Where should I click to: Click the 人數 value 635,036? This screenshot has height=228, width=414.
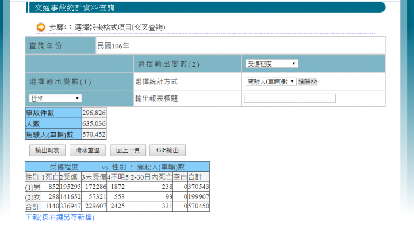tap(94, 123)
